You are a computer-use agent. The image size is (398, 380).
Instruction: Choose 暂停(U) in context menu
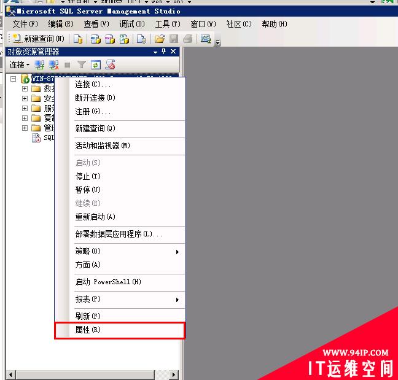tap(120, 190)
